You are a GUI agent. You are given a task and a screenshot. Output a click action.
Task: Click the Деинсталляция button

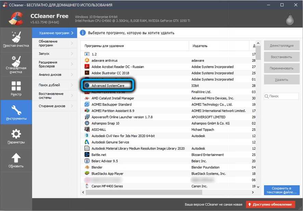(x=281, y=46)
